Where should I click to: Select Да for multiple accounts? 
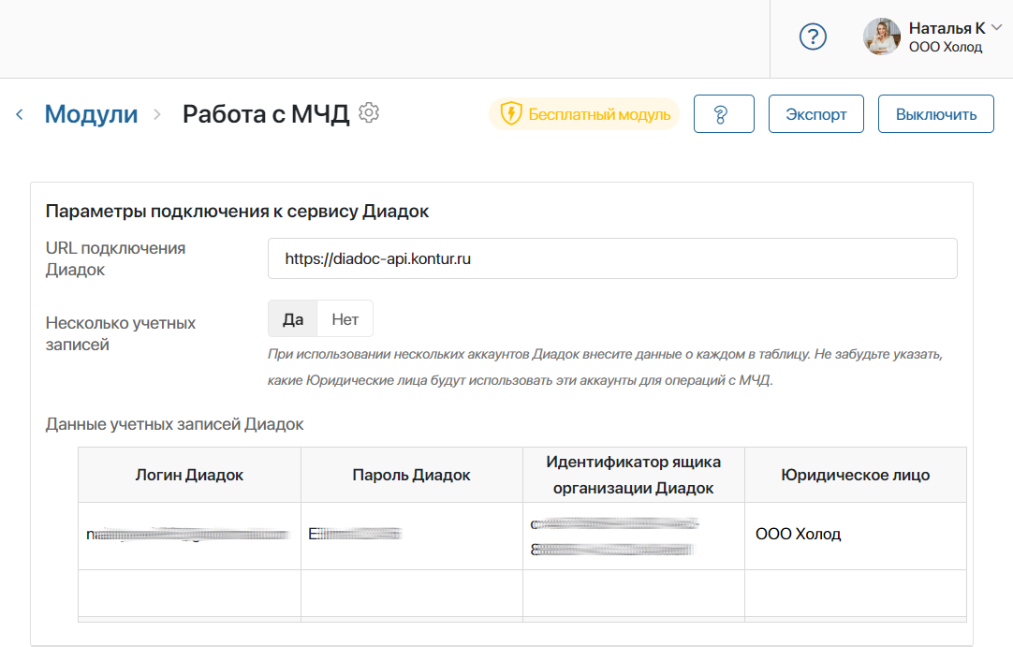(293, 318)
